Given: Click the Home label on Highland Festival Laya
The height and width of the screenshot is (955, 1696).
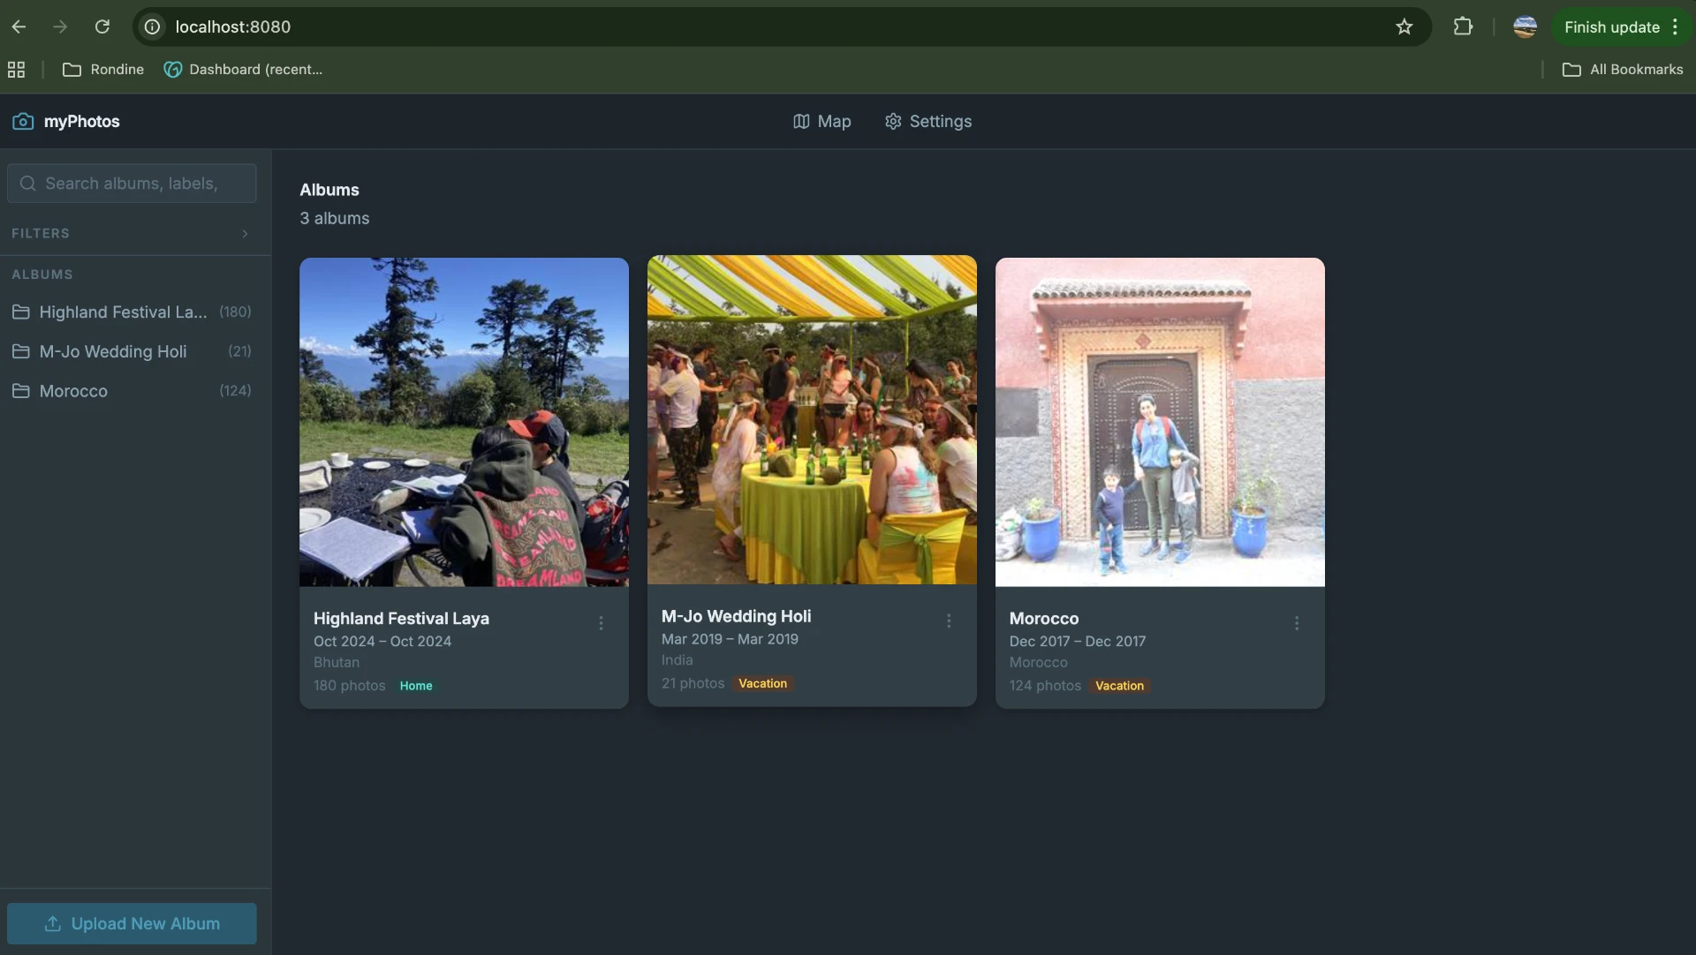Looking at the screenshot, I should (x=416, y=686).
